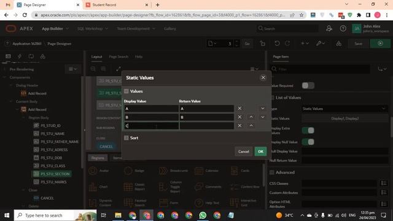Remove the row with display value A
The width and height of the screenshot is (393, 221).
(239, 109)
